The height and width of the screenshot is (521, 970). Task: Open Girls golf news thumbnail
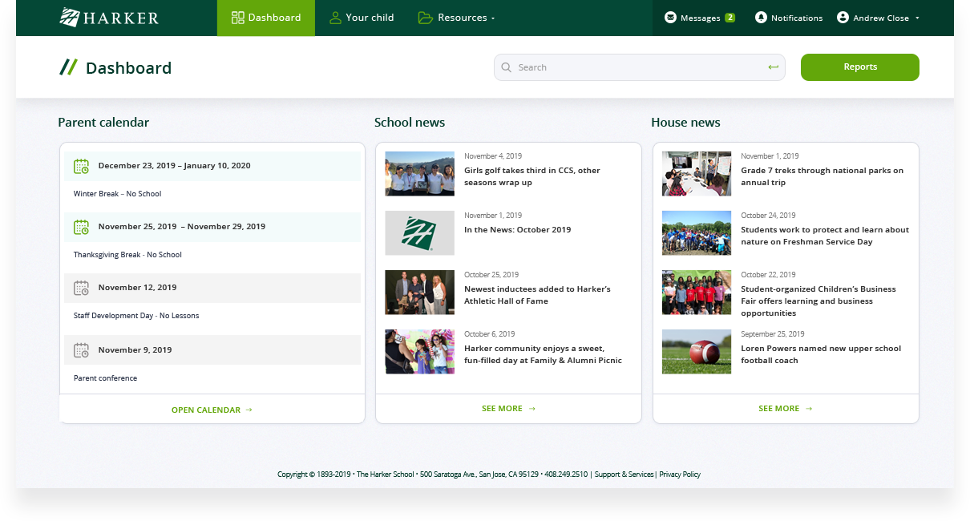click(x=419, y=173)
